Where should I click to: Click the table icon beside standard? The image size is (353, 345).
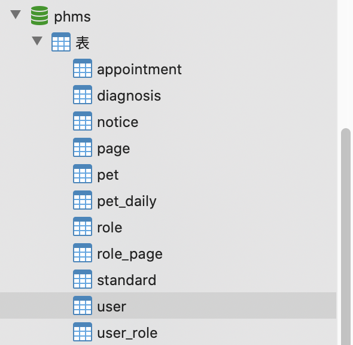point(83,279)
